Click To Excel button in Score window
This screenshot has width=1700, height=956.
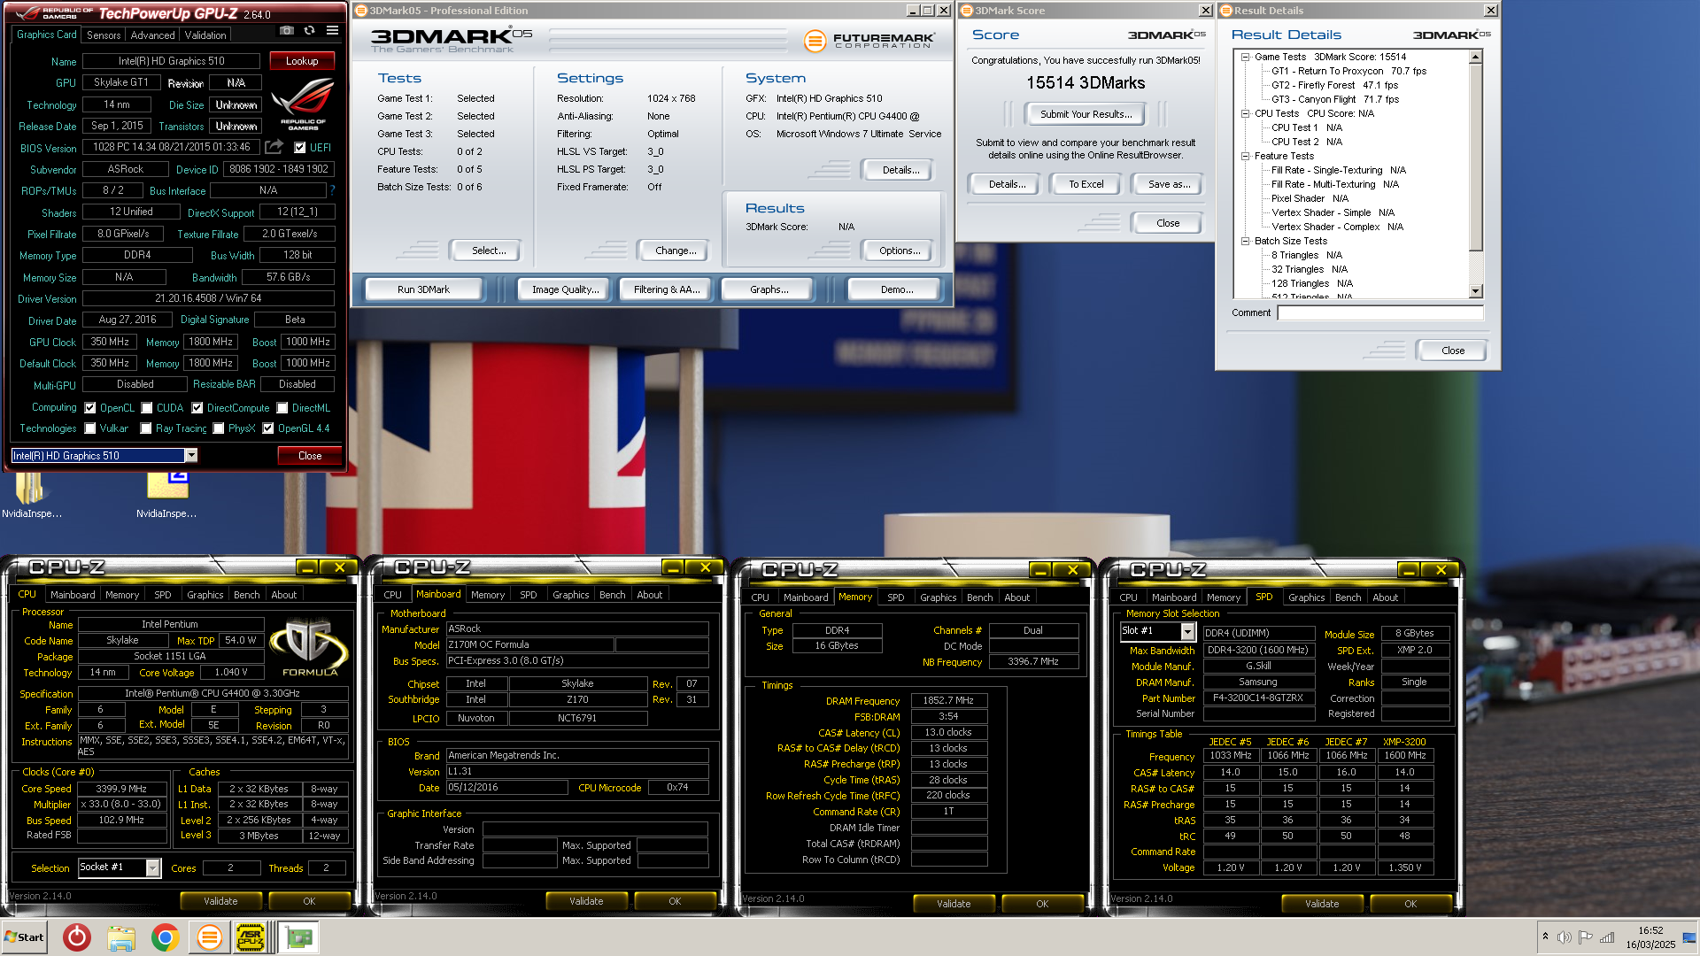pos(1086,184)
